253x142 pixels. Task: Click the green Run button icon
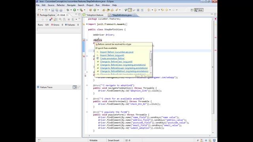[75, 10]
